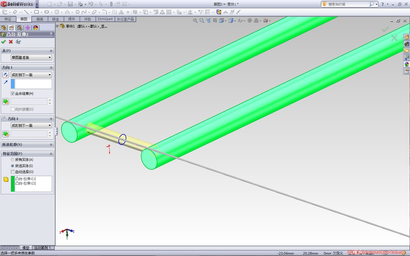Click the draft on/off icon in 方向 1
The image size is (410, 256).
(x=6, y=102)
